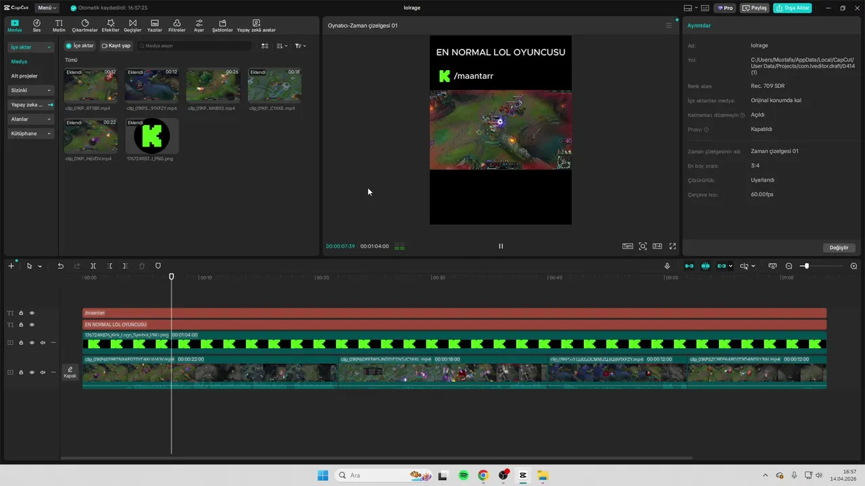Open the Ses (audio) tab

36,26
